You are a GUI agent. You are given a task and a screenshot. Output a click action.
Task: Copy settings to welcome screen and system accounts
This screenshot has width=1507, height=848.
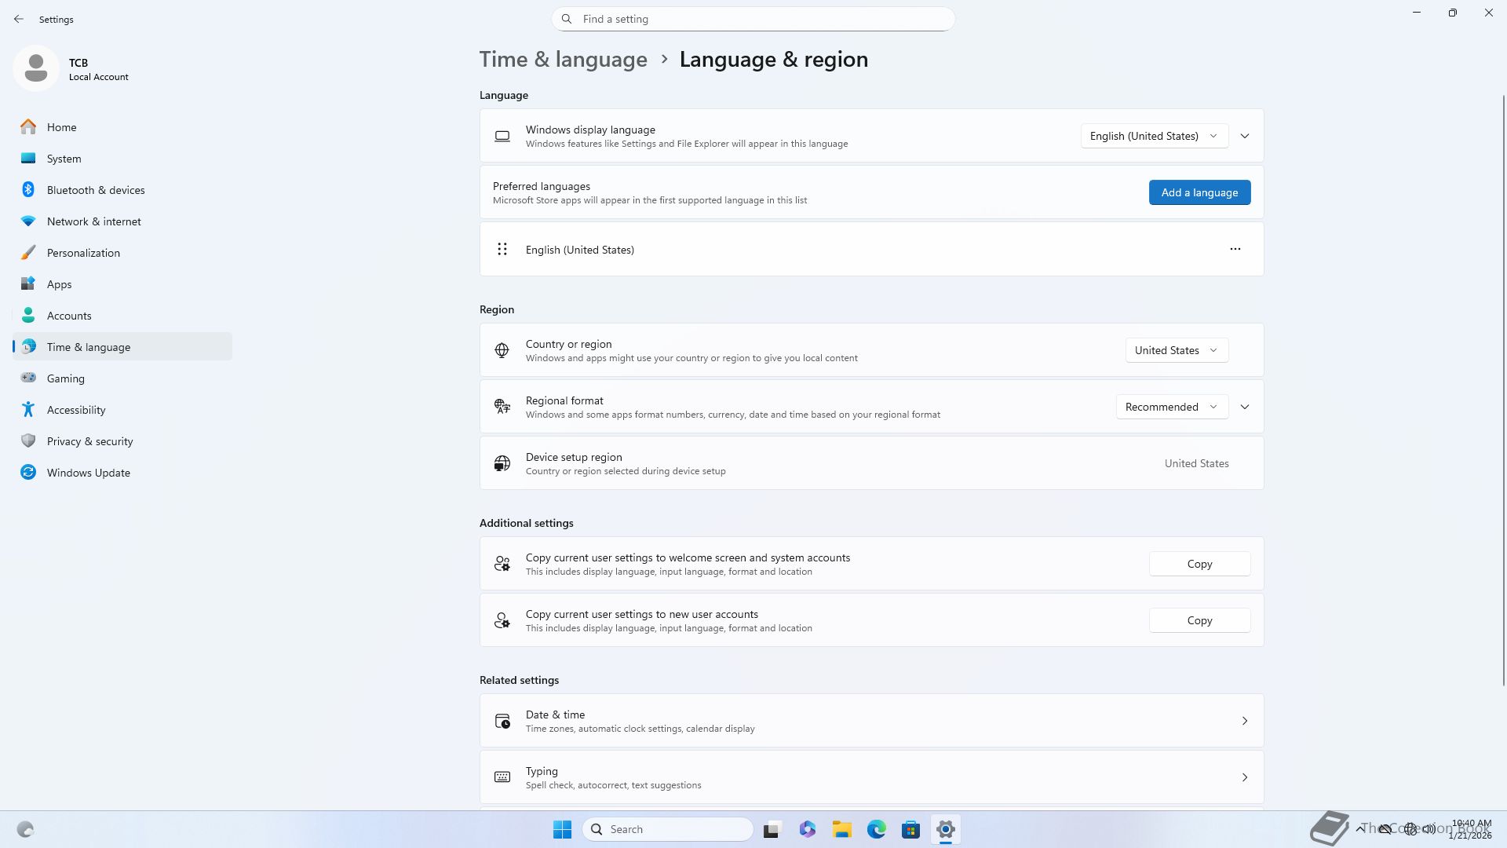tap(1199, 564)
